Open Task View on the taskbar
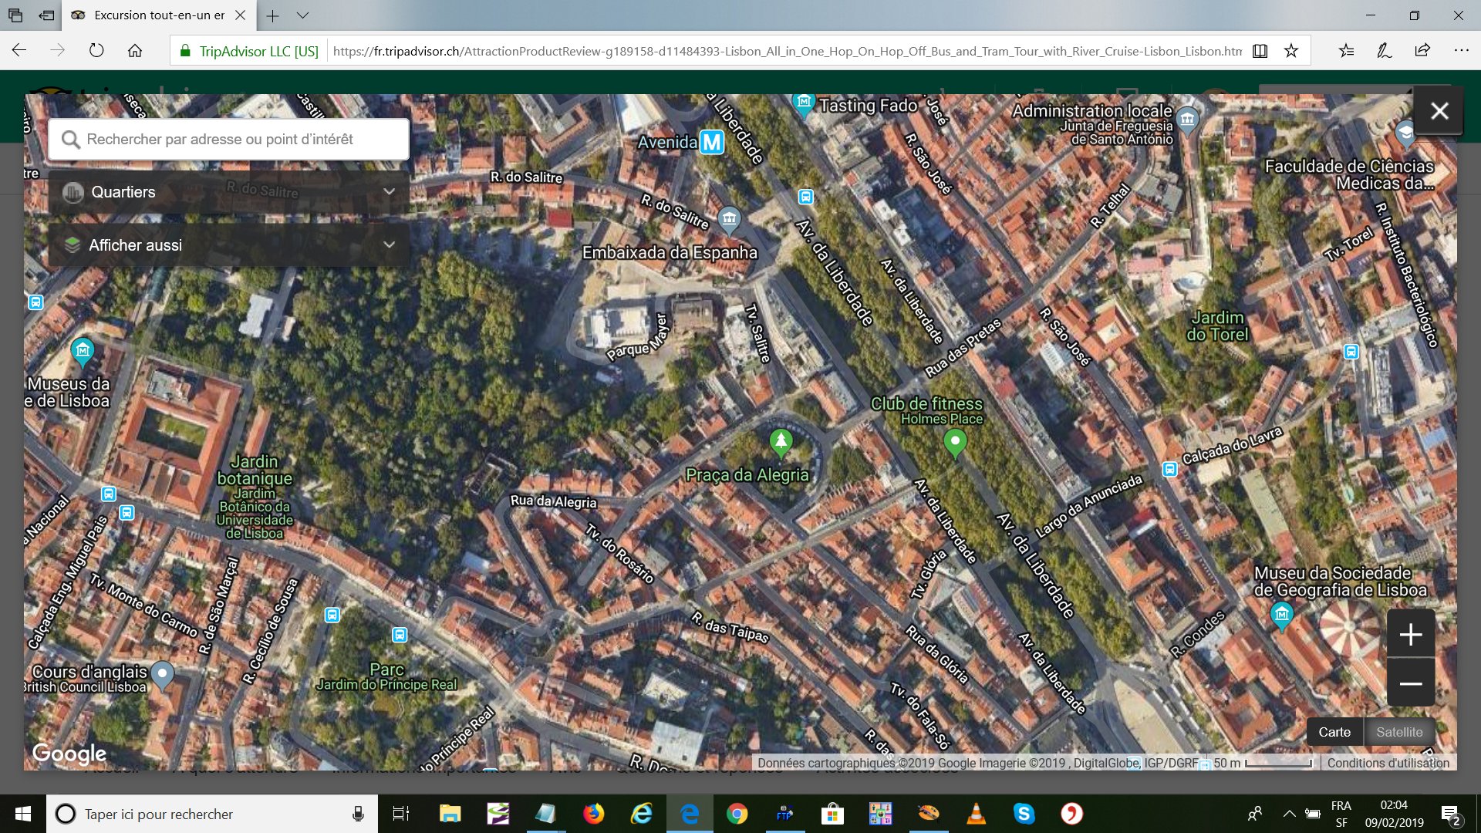This screenshot has height=833, width=1481. [x=400, y=814]
